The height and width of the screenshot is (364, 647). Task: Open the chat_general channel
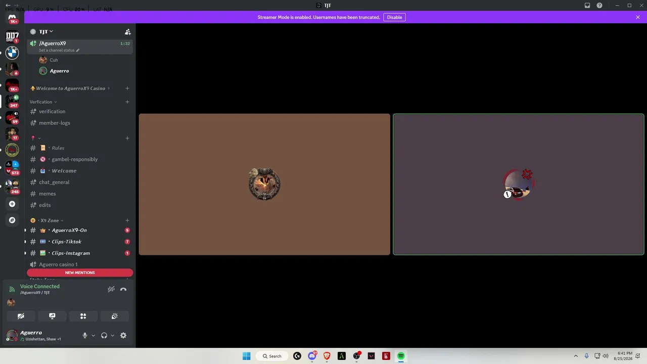click(x=80, y=182)
